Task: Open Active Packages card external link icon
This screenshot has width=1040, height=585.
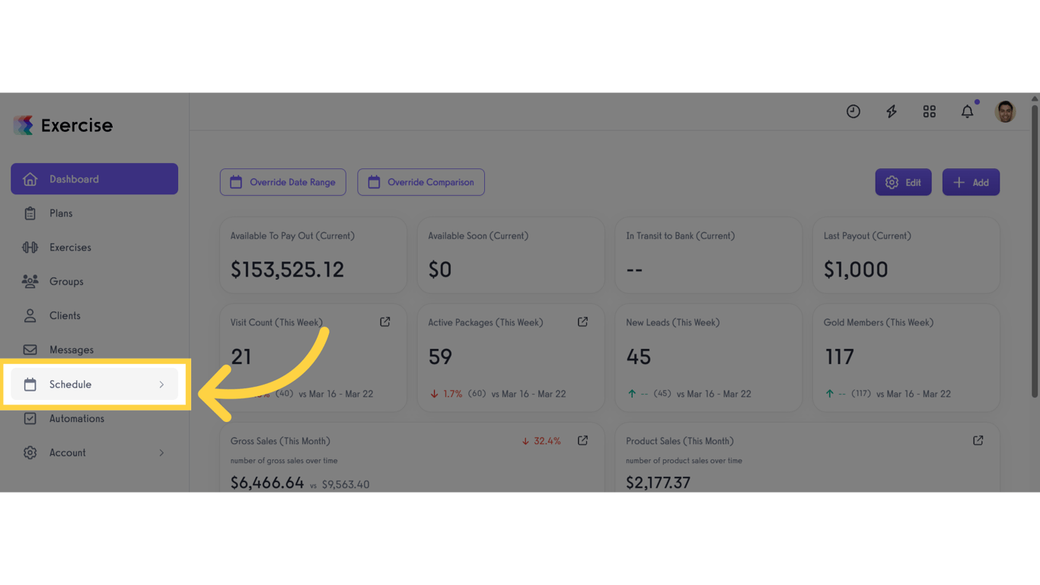Action: 582,322
